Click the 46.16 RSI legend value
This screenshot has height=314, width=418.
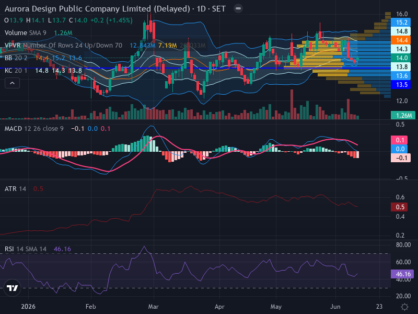[62, 249]
